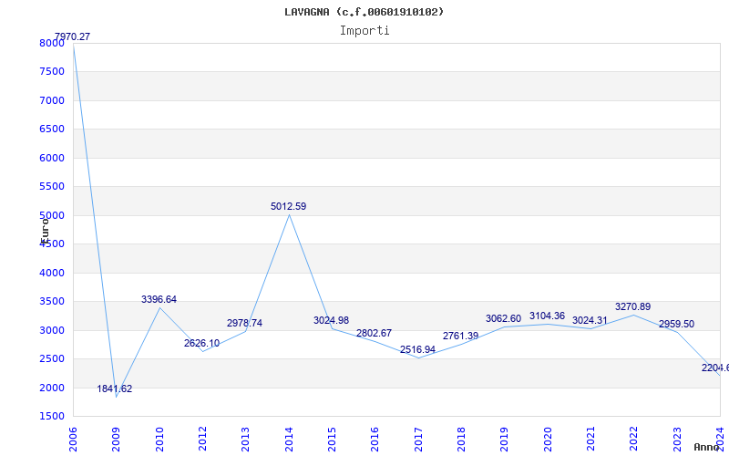Screen dimensions: 729x456
Task: Select the 2802.67 value label
Action: (x=374, y=333)
